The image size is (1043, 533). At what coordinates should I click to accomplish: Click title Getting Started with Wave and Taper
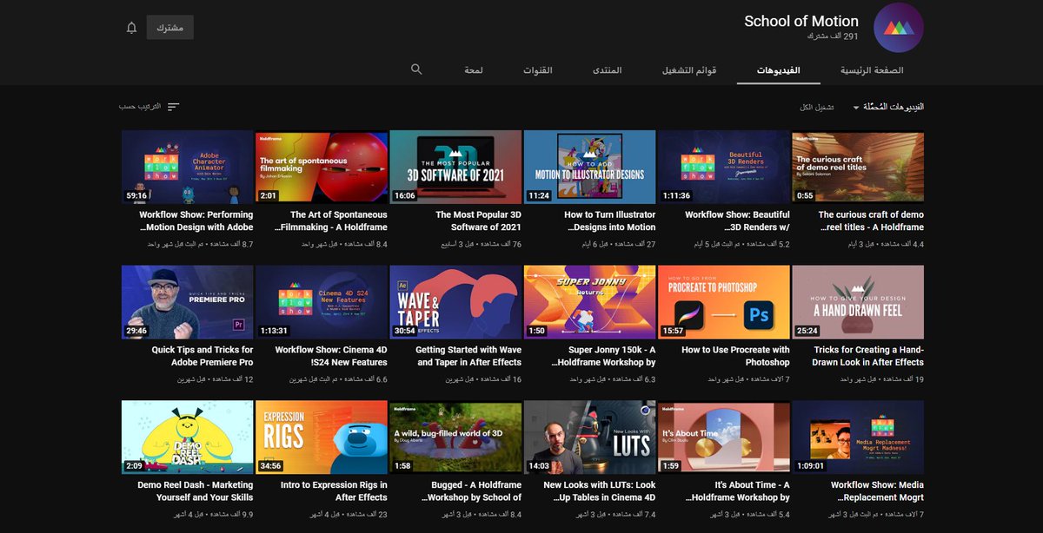(468, 356)
